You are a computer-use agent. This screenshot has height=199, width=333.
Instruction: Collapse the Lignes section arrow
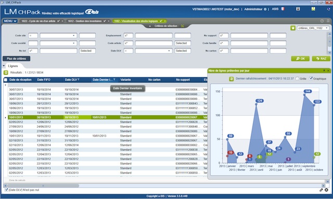(x=4, y=66)
